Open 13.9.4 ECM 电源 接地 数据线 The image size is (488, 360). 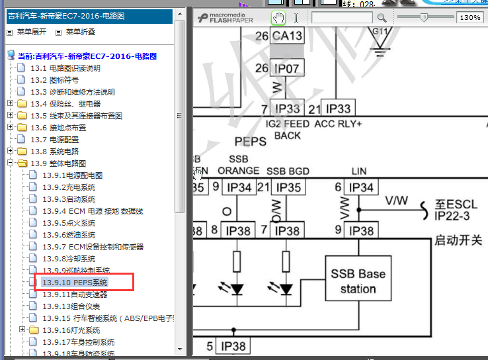tap(93, 211)
